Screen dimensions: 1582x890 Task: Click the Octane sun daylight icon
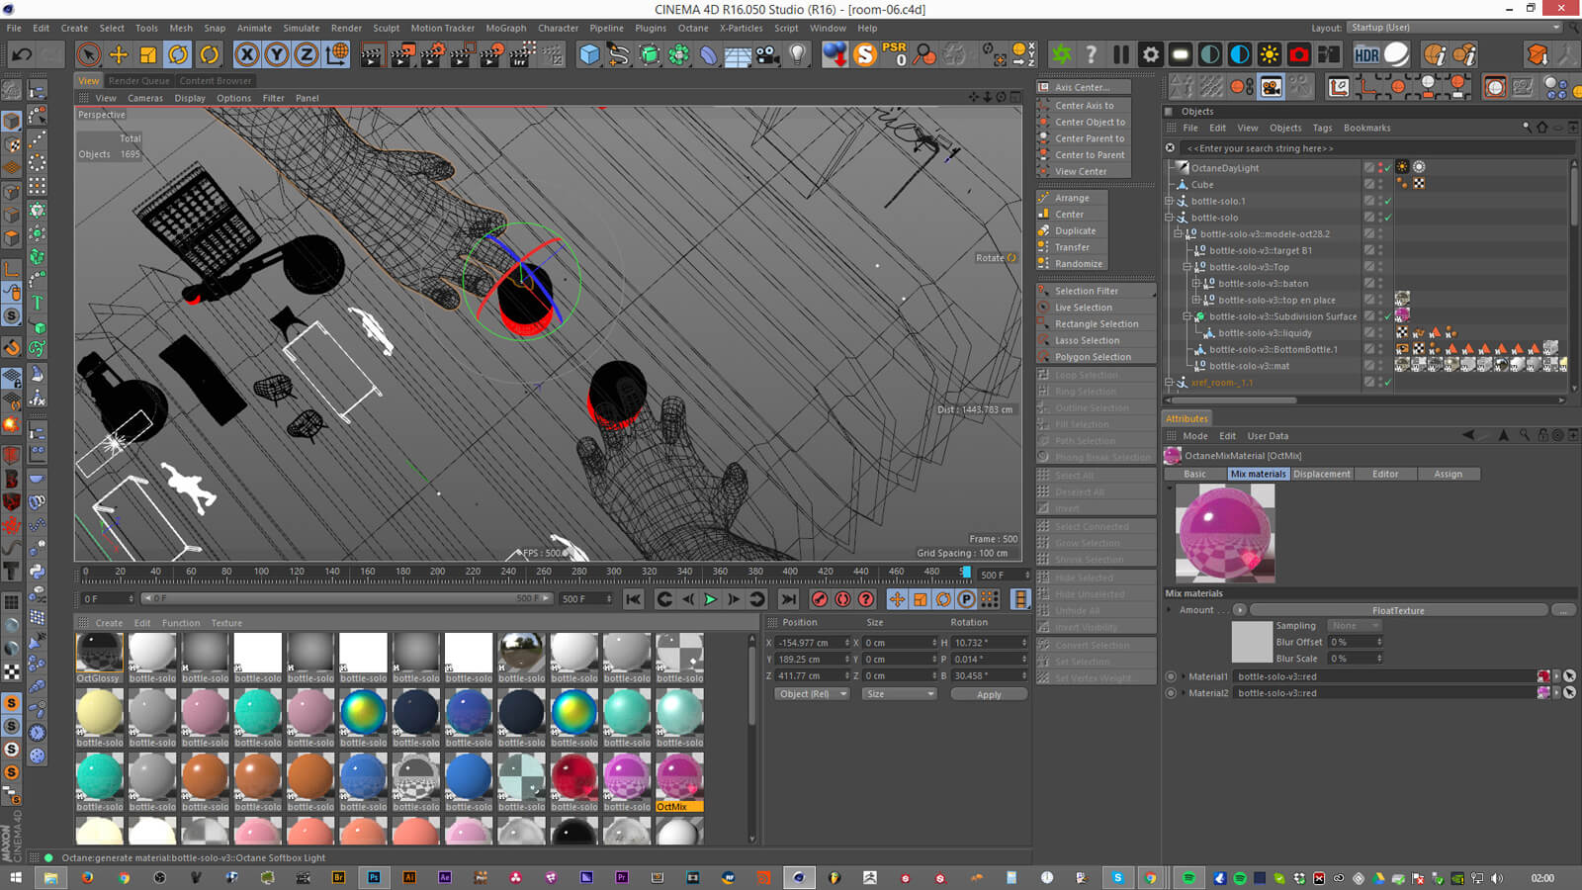[1270, 54]
